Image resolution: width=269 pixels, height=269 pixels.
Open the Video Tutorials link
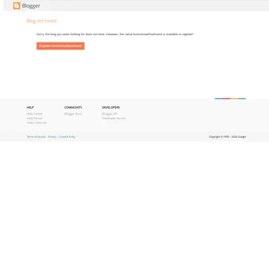click(x=37, y=123)
